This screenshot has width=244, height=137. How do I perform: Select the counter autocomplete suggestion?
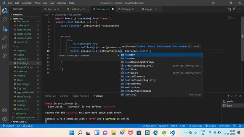point(162,55)
